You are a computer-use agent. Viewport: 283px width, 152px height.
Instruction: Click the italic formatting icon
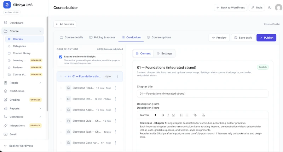click(168, 115)
